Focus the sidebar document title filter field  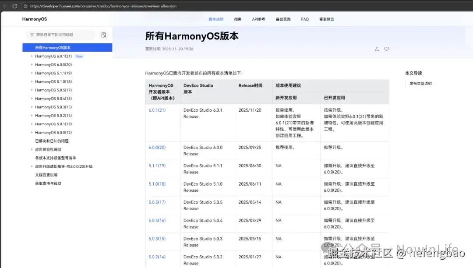61,35
